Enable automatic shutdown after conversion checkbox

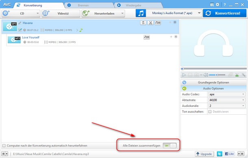[x=4, y=145]
